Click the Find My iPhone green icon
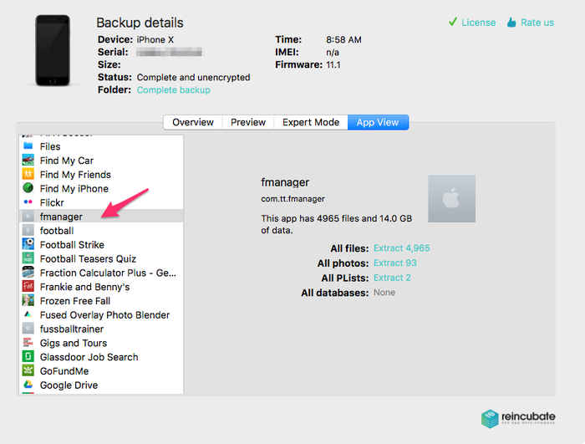Image resolution: width=585 pixels, height=444 pixels. coord(28,188)
